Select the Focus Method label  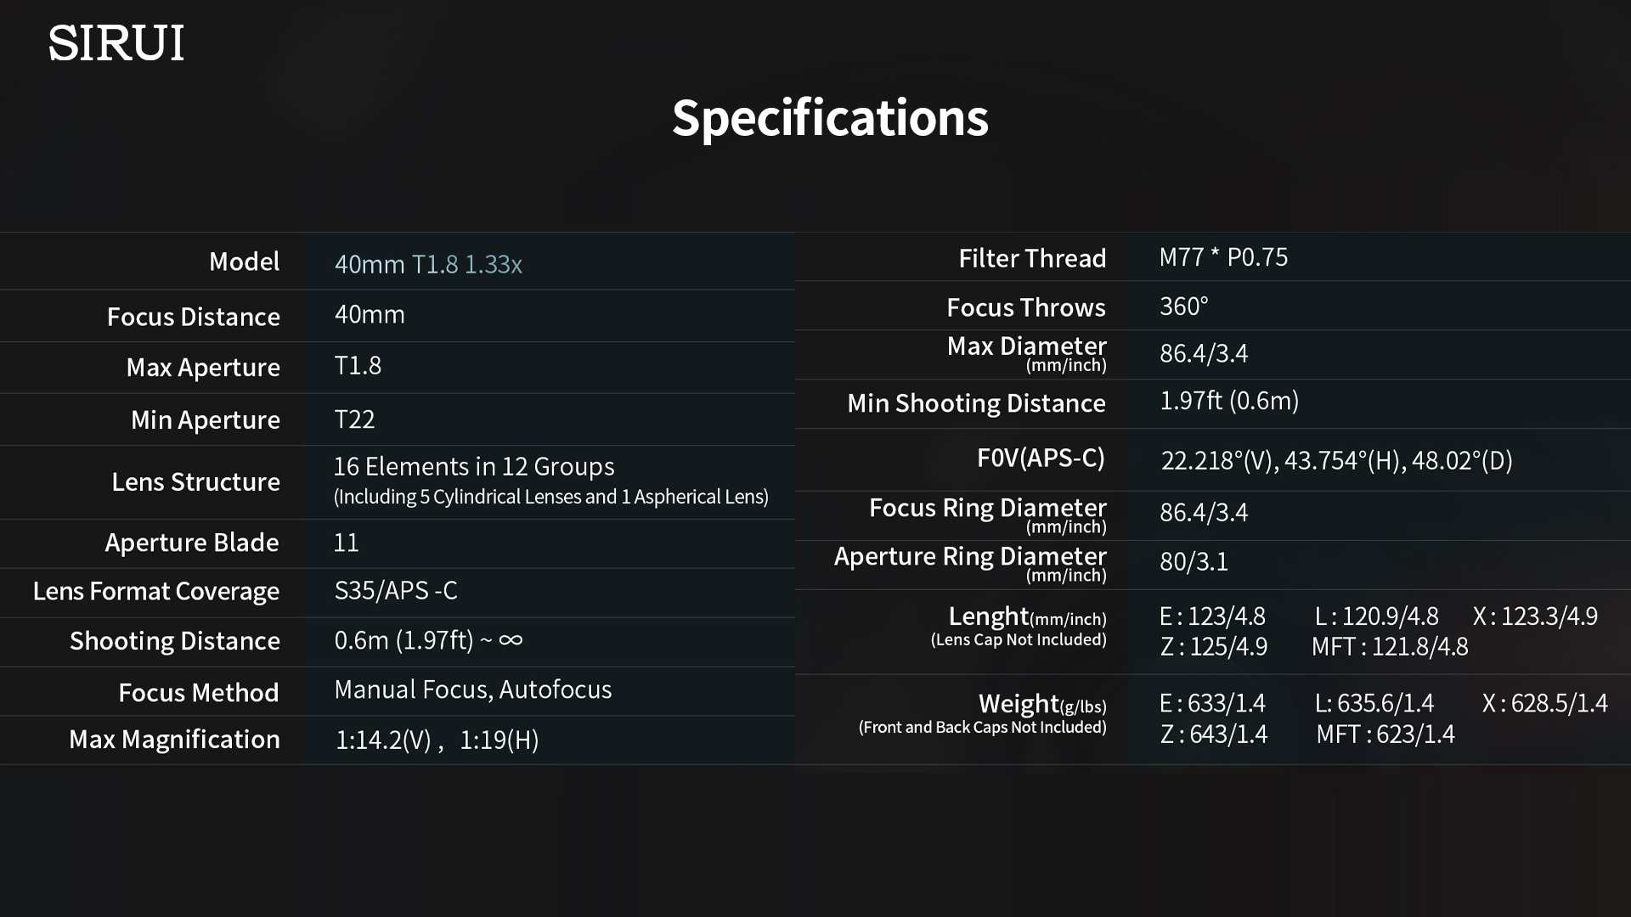tap(198, 693)
